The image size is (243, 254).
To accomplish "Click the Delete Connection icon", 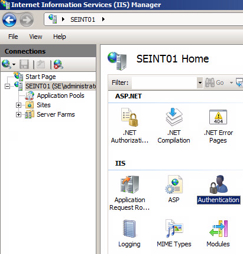I will click(59, 64).
